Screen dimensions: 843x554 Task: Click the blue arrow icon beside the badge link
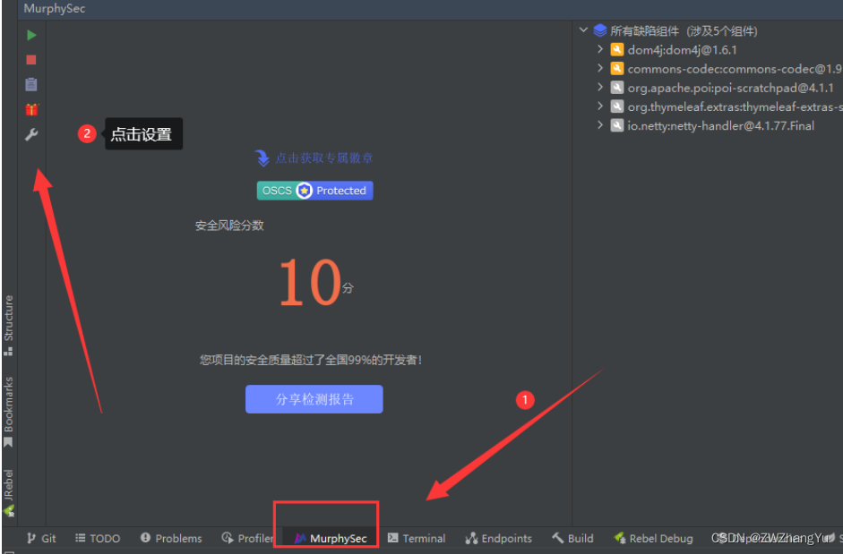[x=262, y=158]
